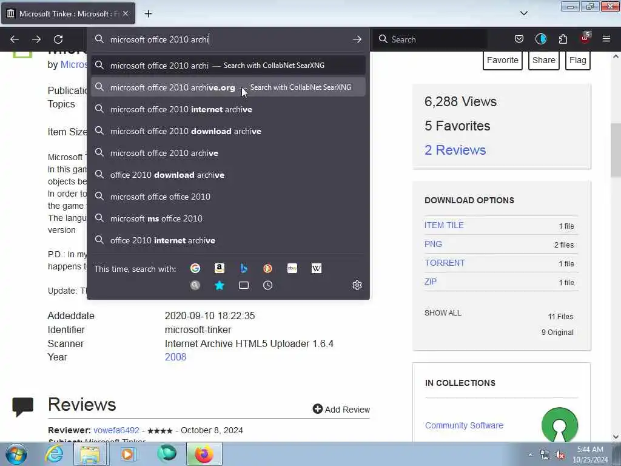Open a new tab with plus button
Image resolution: width=621 pixels, height=466 pixels.
(x=148, y=14)
